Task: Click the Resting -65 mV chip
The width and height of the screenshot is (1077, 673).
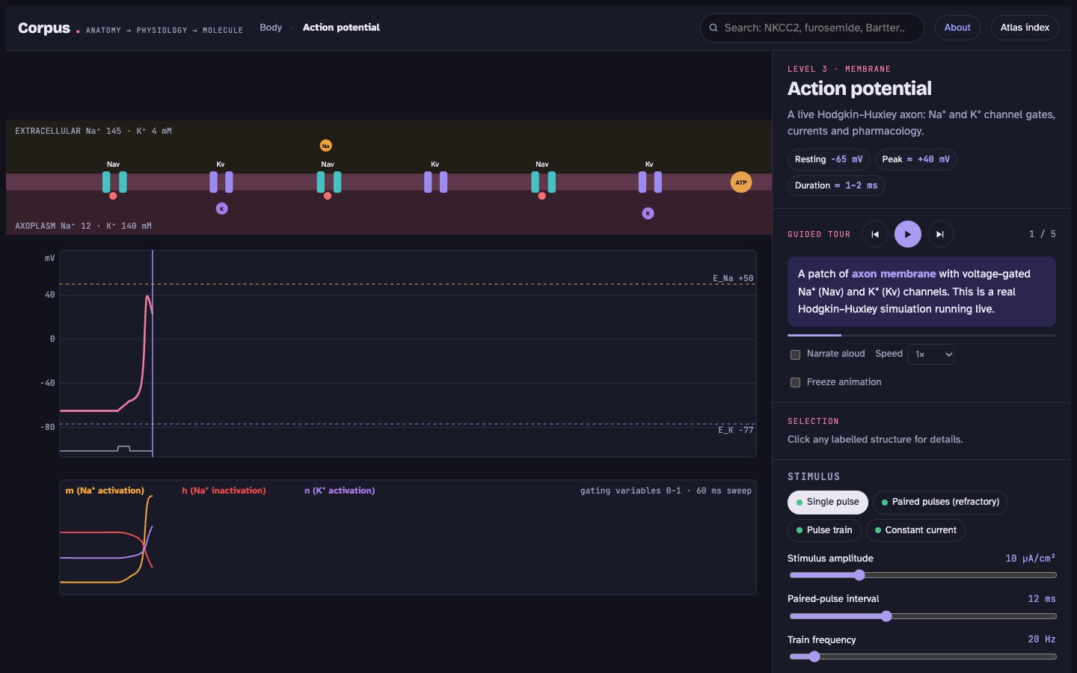Action: [x=829, y=159]
